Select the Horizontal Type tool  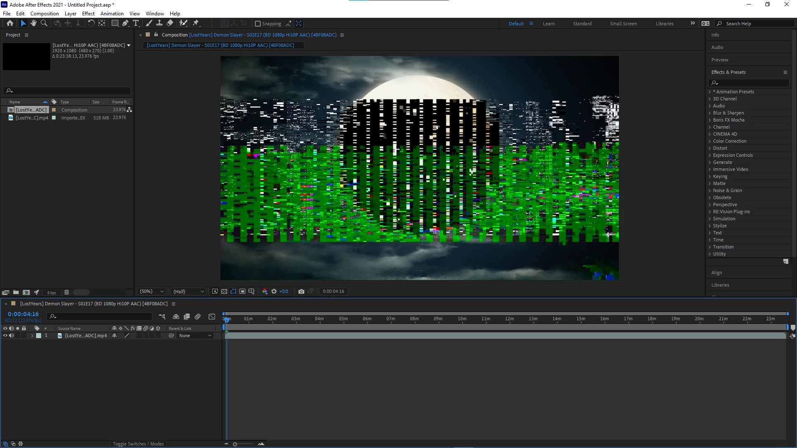(x=136, y=23)
